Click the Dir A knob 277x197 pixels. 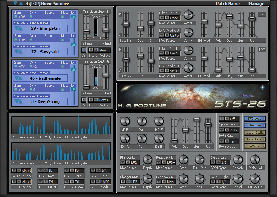(125, 139)
